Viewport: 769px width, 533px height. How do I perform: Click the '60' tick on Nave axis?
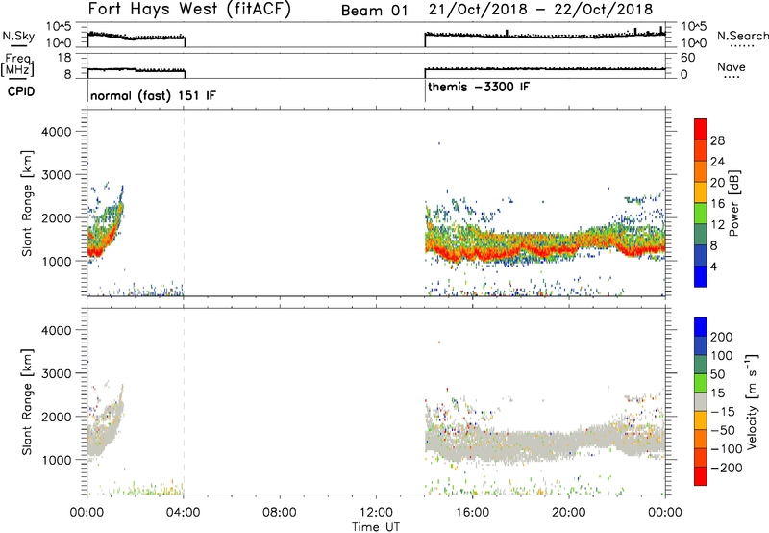click(687, 58)
